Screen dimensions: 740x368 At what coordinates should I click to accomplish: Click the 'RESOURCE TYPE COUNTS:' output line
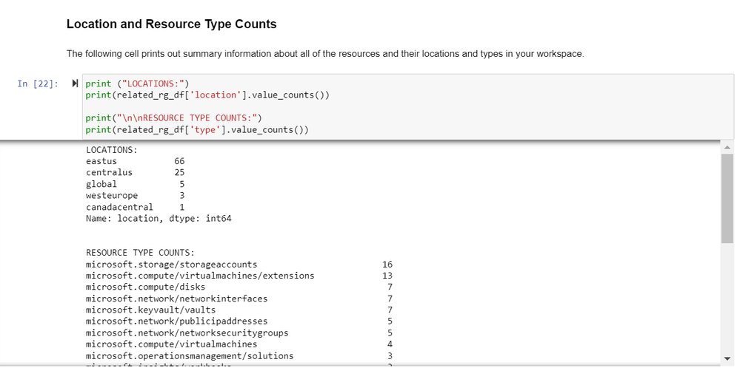140,253
